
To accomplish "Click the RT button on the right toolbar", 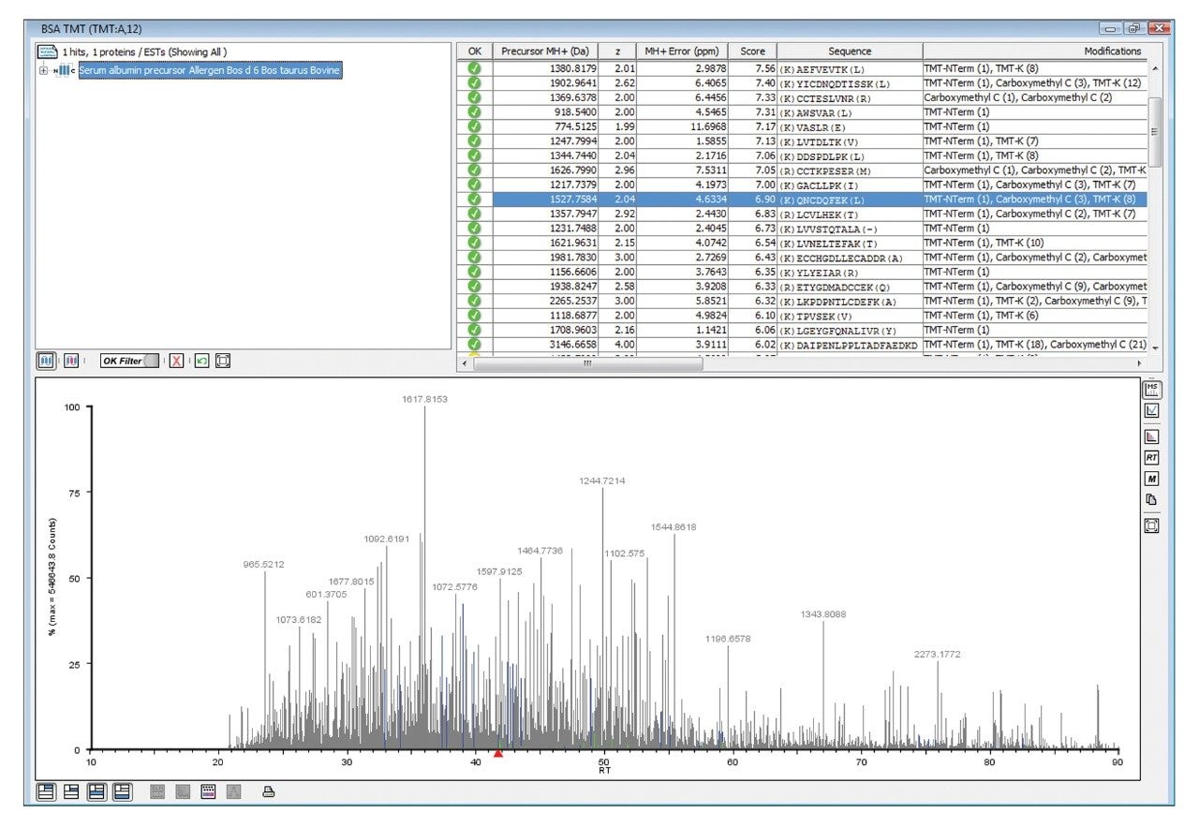I will (1152, 457).
